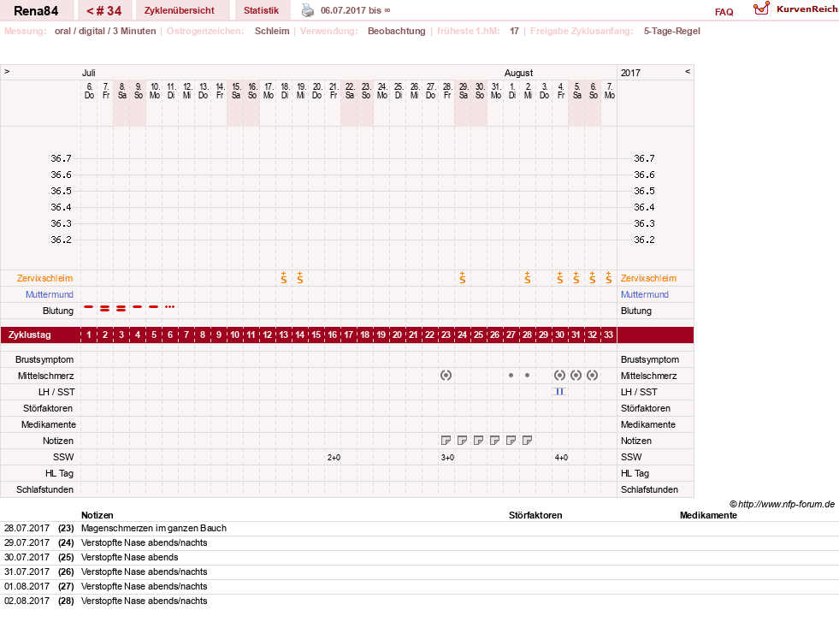Screen dimensions: 839x634
Task: Open the KurvenReich logo icon
Action: click(x=761, y=9)
